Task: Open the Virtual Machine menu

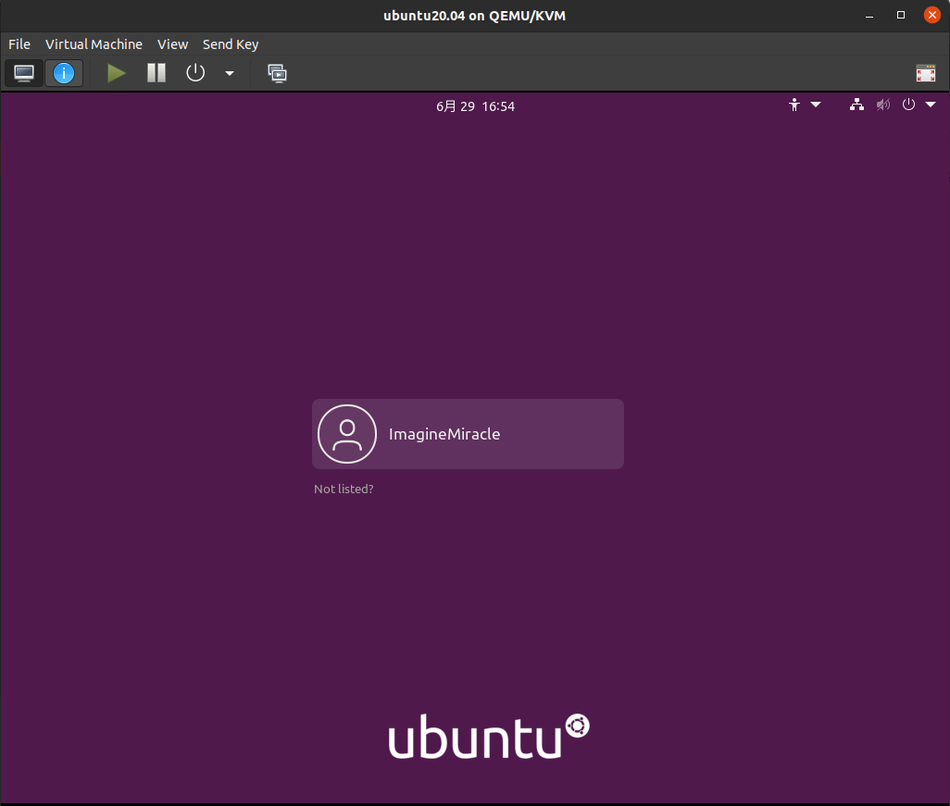Action: point(94,44)
